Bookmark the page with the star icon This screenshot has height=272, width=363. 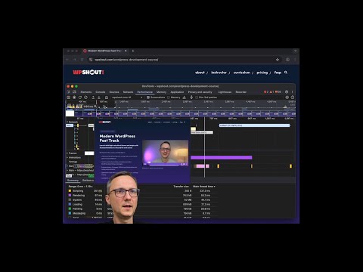278,60
